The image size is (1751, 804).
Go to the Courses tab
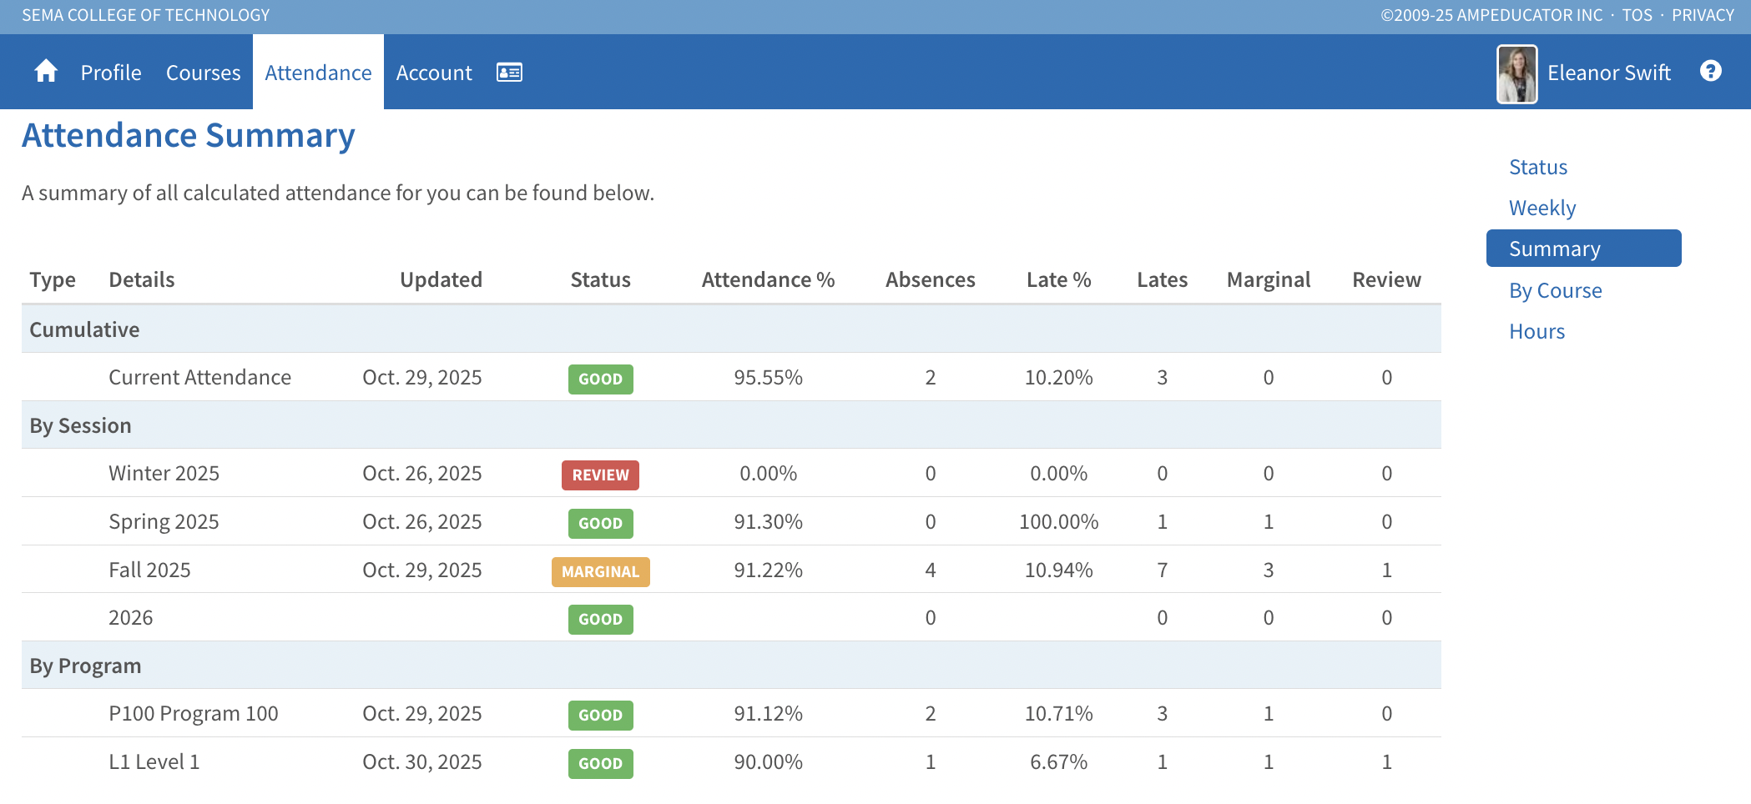tap(203, 73)
